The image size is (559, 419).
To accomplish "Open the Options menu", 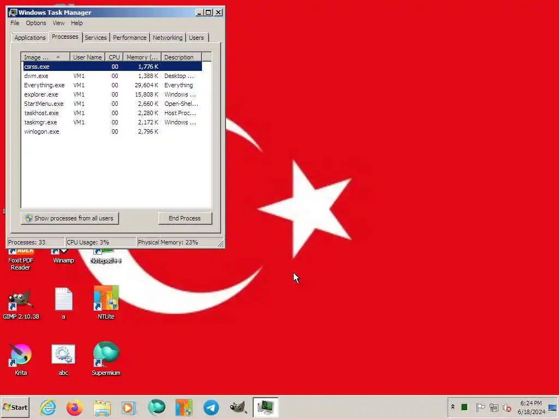I will [x=36, y=23].
